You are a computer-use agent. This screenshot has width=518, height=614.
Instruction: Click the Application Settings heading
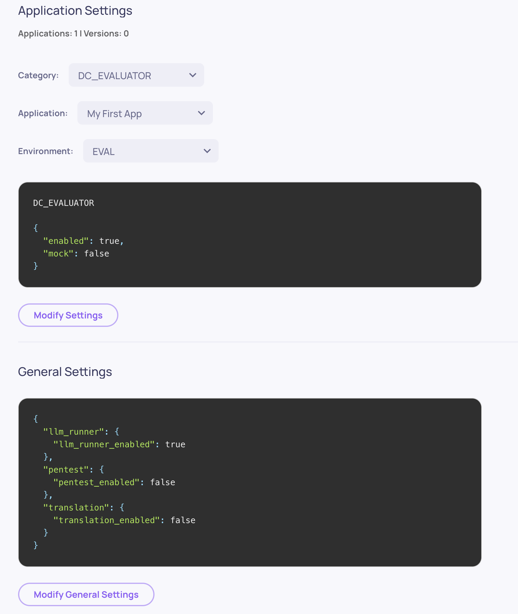(75, 11)
